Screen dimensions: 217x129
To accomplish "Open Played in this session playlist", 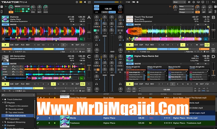I will coord(18,106).
